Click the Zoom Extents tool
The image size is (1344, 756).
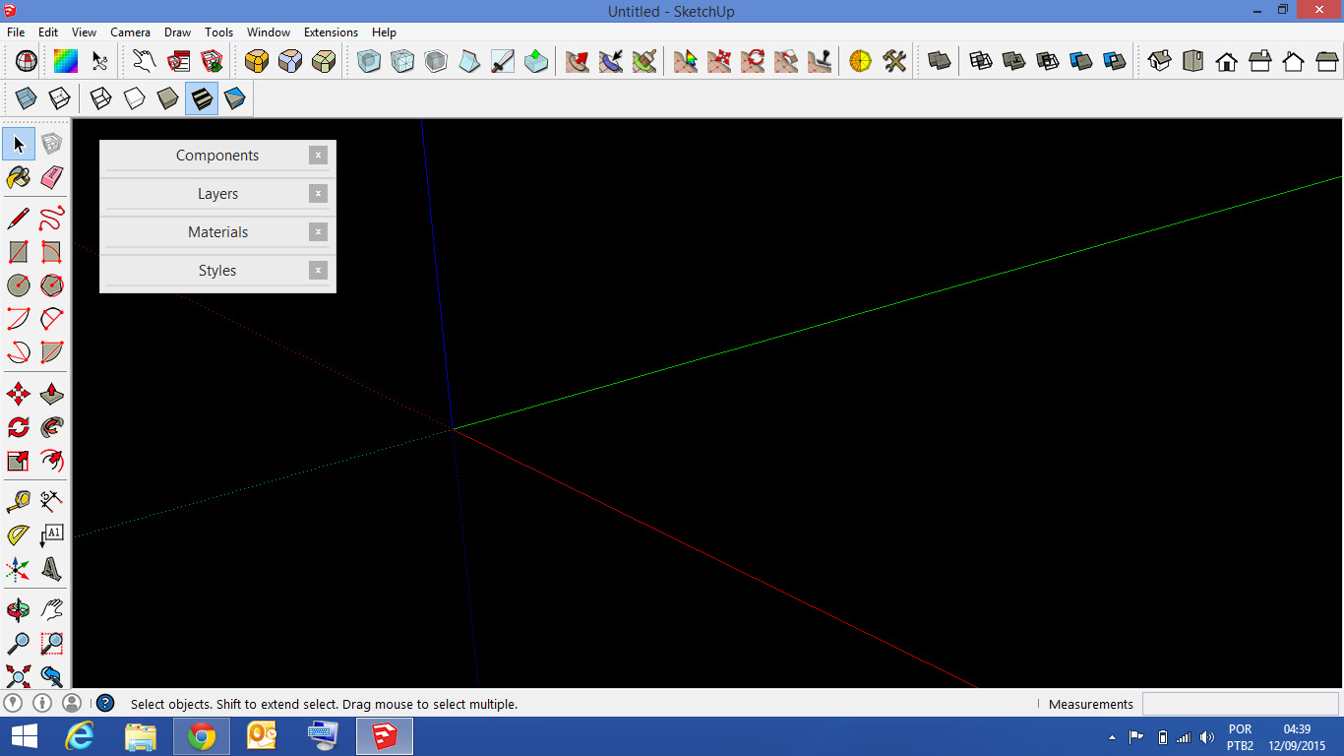coord(18,676)
